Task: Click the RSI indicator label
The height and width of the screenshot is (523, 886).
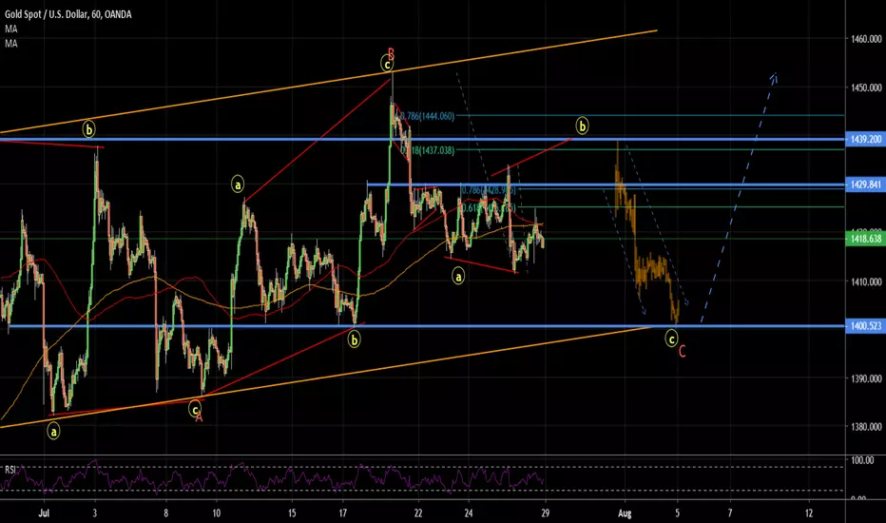Action: [10, 470]
